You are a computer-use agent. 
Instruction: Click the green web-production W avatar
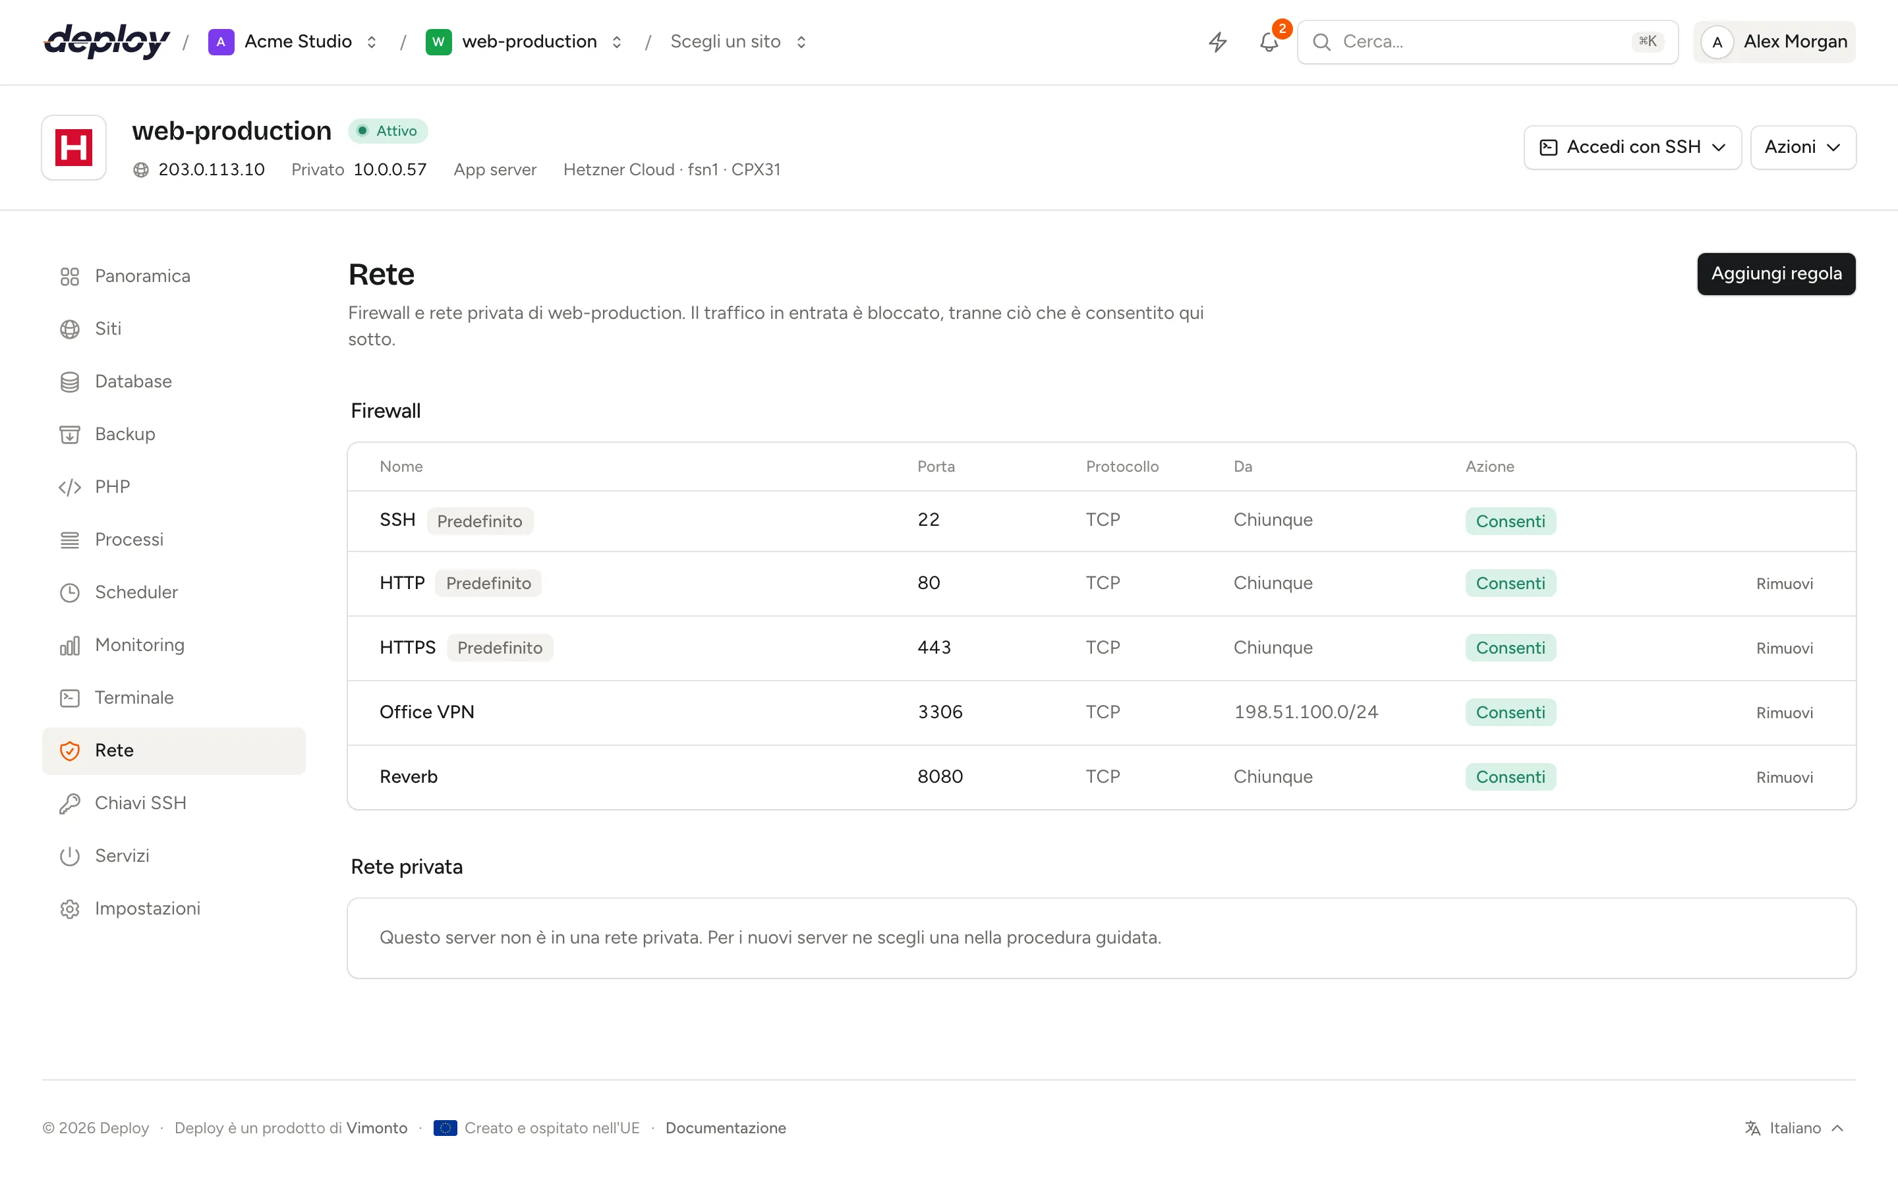pos(438,42)
